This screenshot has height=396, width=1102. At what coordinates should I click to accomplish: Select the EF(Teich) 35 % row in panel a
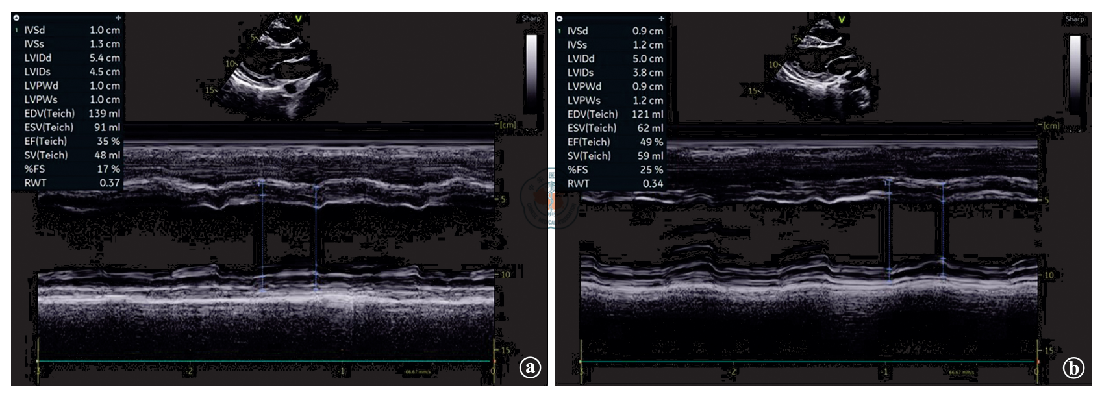pyautogui.click(x=71, y=141)
